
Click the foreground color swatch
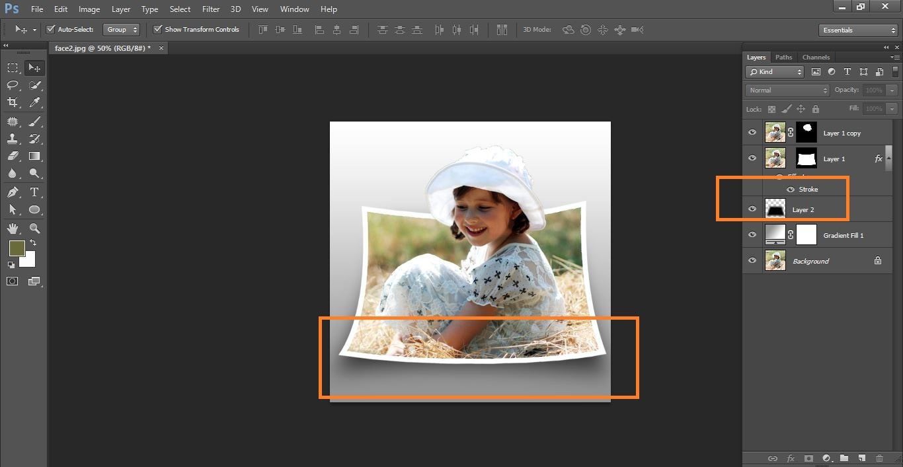tap(17, 248)
